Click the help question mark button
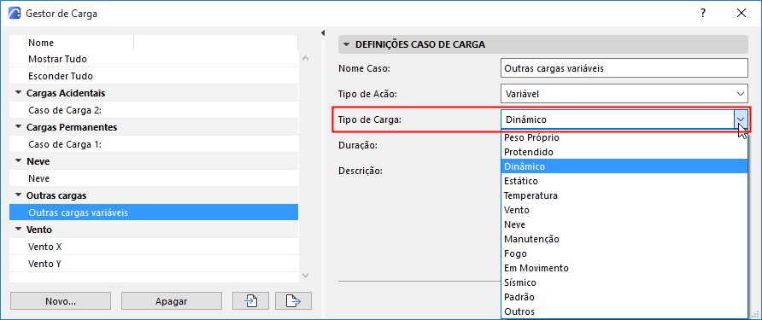Viewport: 762px width, 320px height. point(703,13)
